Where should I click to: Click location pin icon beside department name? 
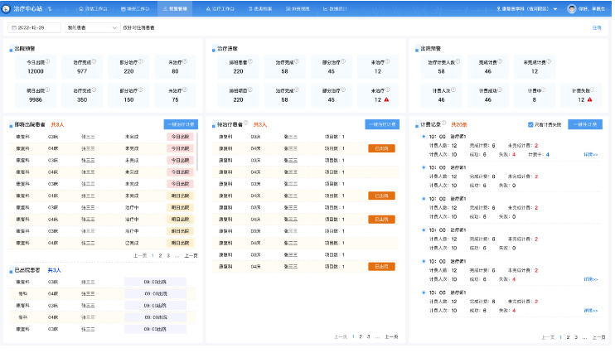pyautogui.click(x=498, y=8)
